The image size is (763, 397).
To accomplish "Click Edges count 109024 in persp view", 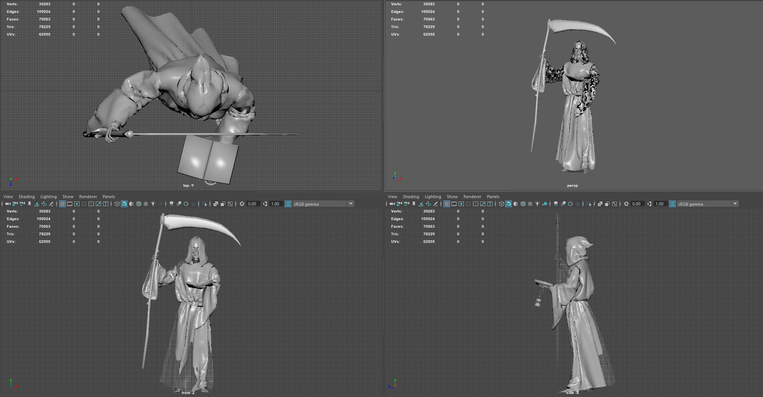I will [428, 12].
